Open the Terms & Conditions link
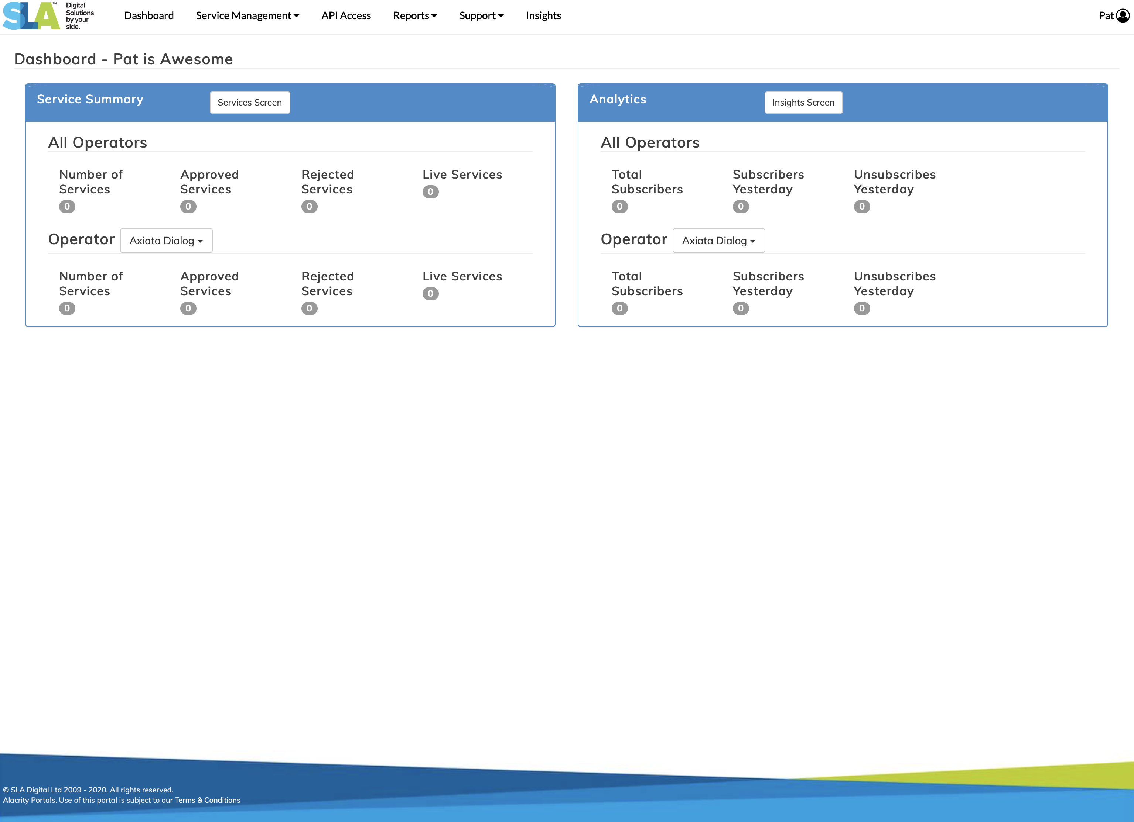Viewport: 1134px width, 822px height. pos(207,800)
